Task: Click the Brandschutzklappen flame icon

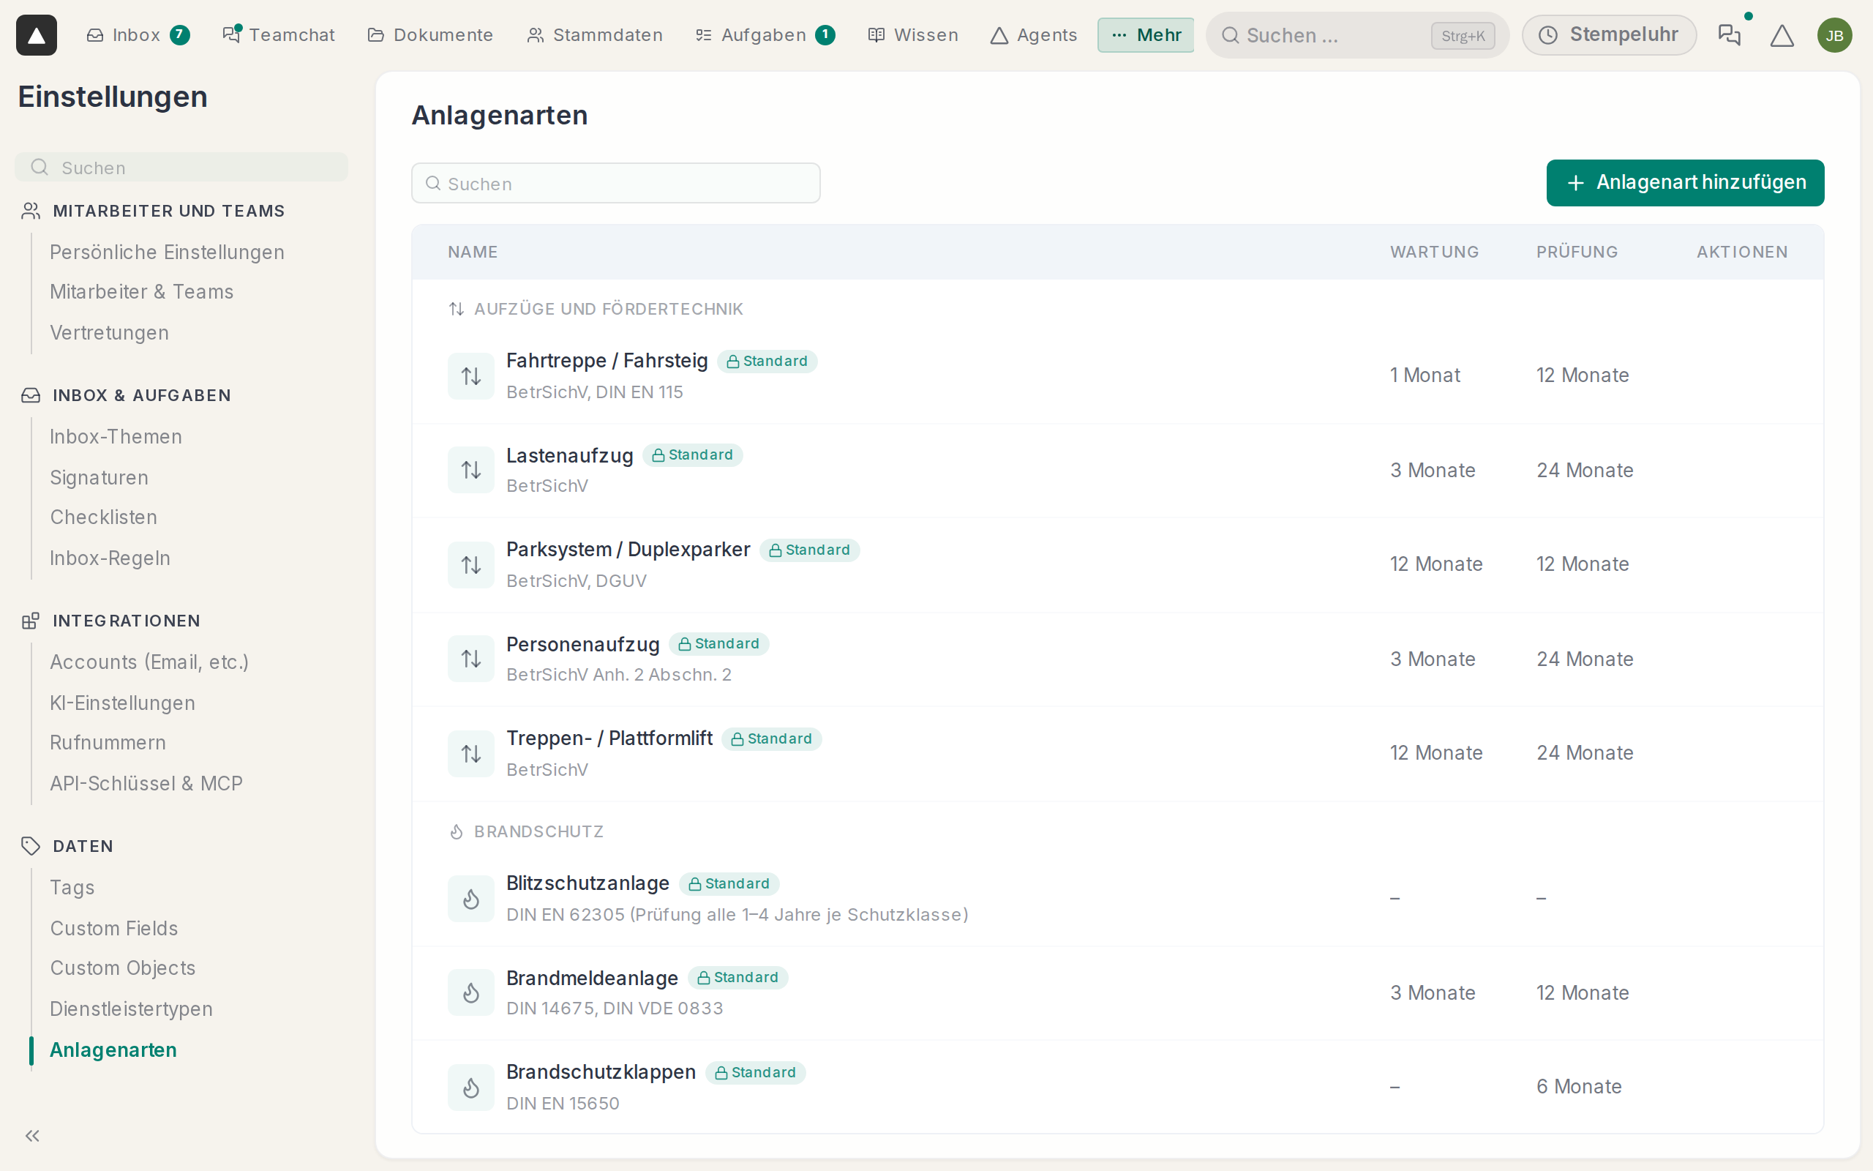Action: pos(470,1088)
